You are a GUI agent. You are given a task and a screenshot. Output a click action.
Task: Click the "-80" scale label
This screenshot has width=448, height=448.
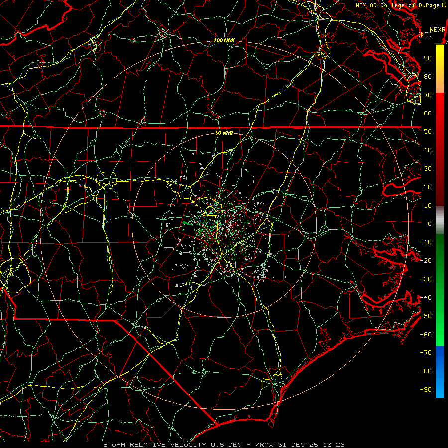pos(426,371)
